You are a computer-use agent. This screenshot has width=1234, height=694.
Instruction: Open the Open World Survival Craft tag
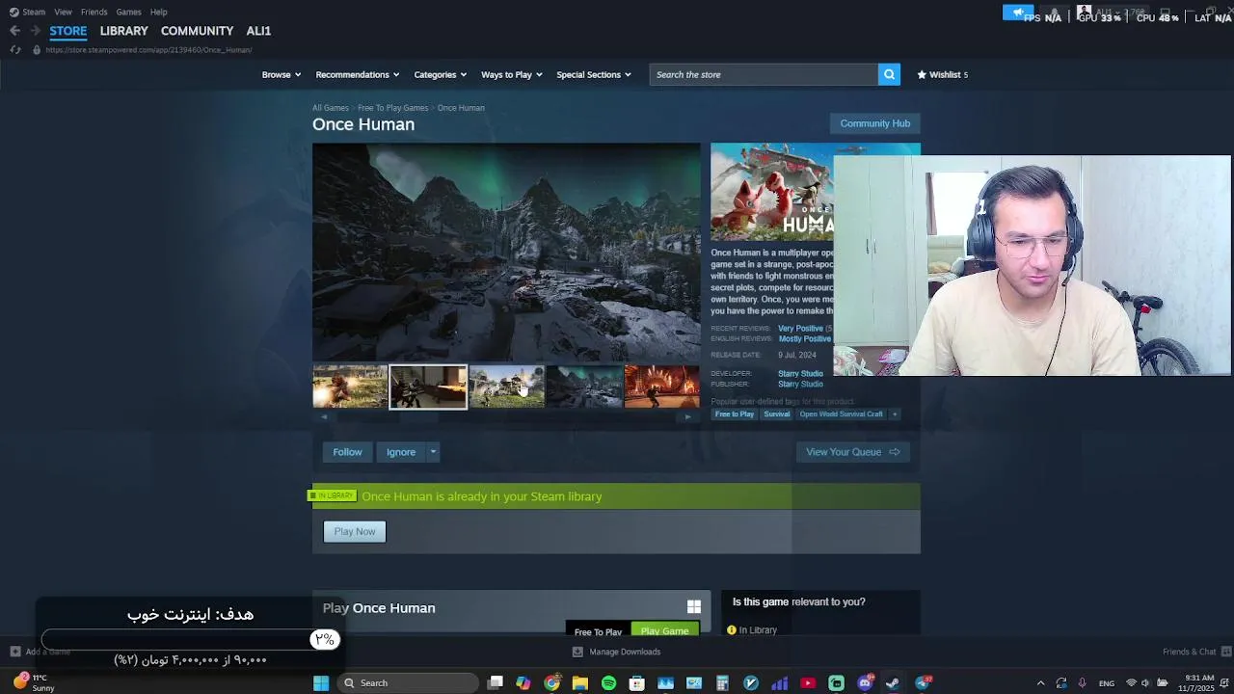841,414
